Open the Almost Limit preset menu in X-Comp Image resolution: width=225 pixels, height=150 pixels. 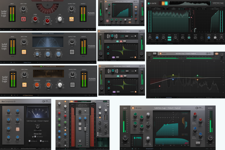coord(149,149)
